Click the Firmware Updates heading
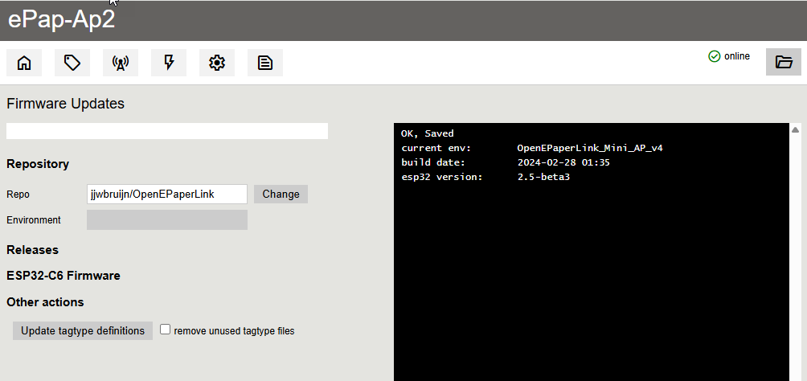The width and height of the screenshot is (807, 381). point(65,104)
